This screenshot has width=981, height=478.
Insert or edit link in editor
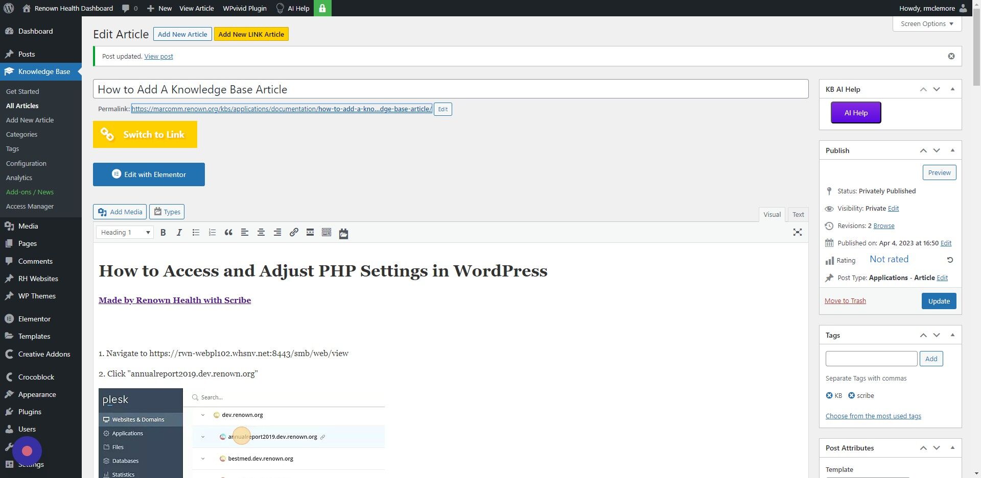[x=294, y=233]
